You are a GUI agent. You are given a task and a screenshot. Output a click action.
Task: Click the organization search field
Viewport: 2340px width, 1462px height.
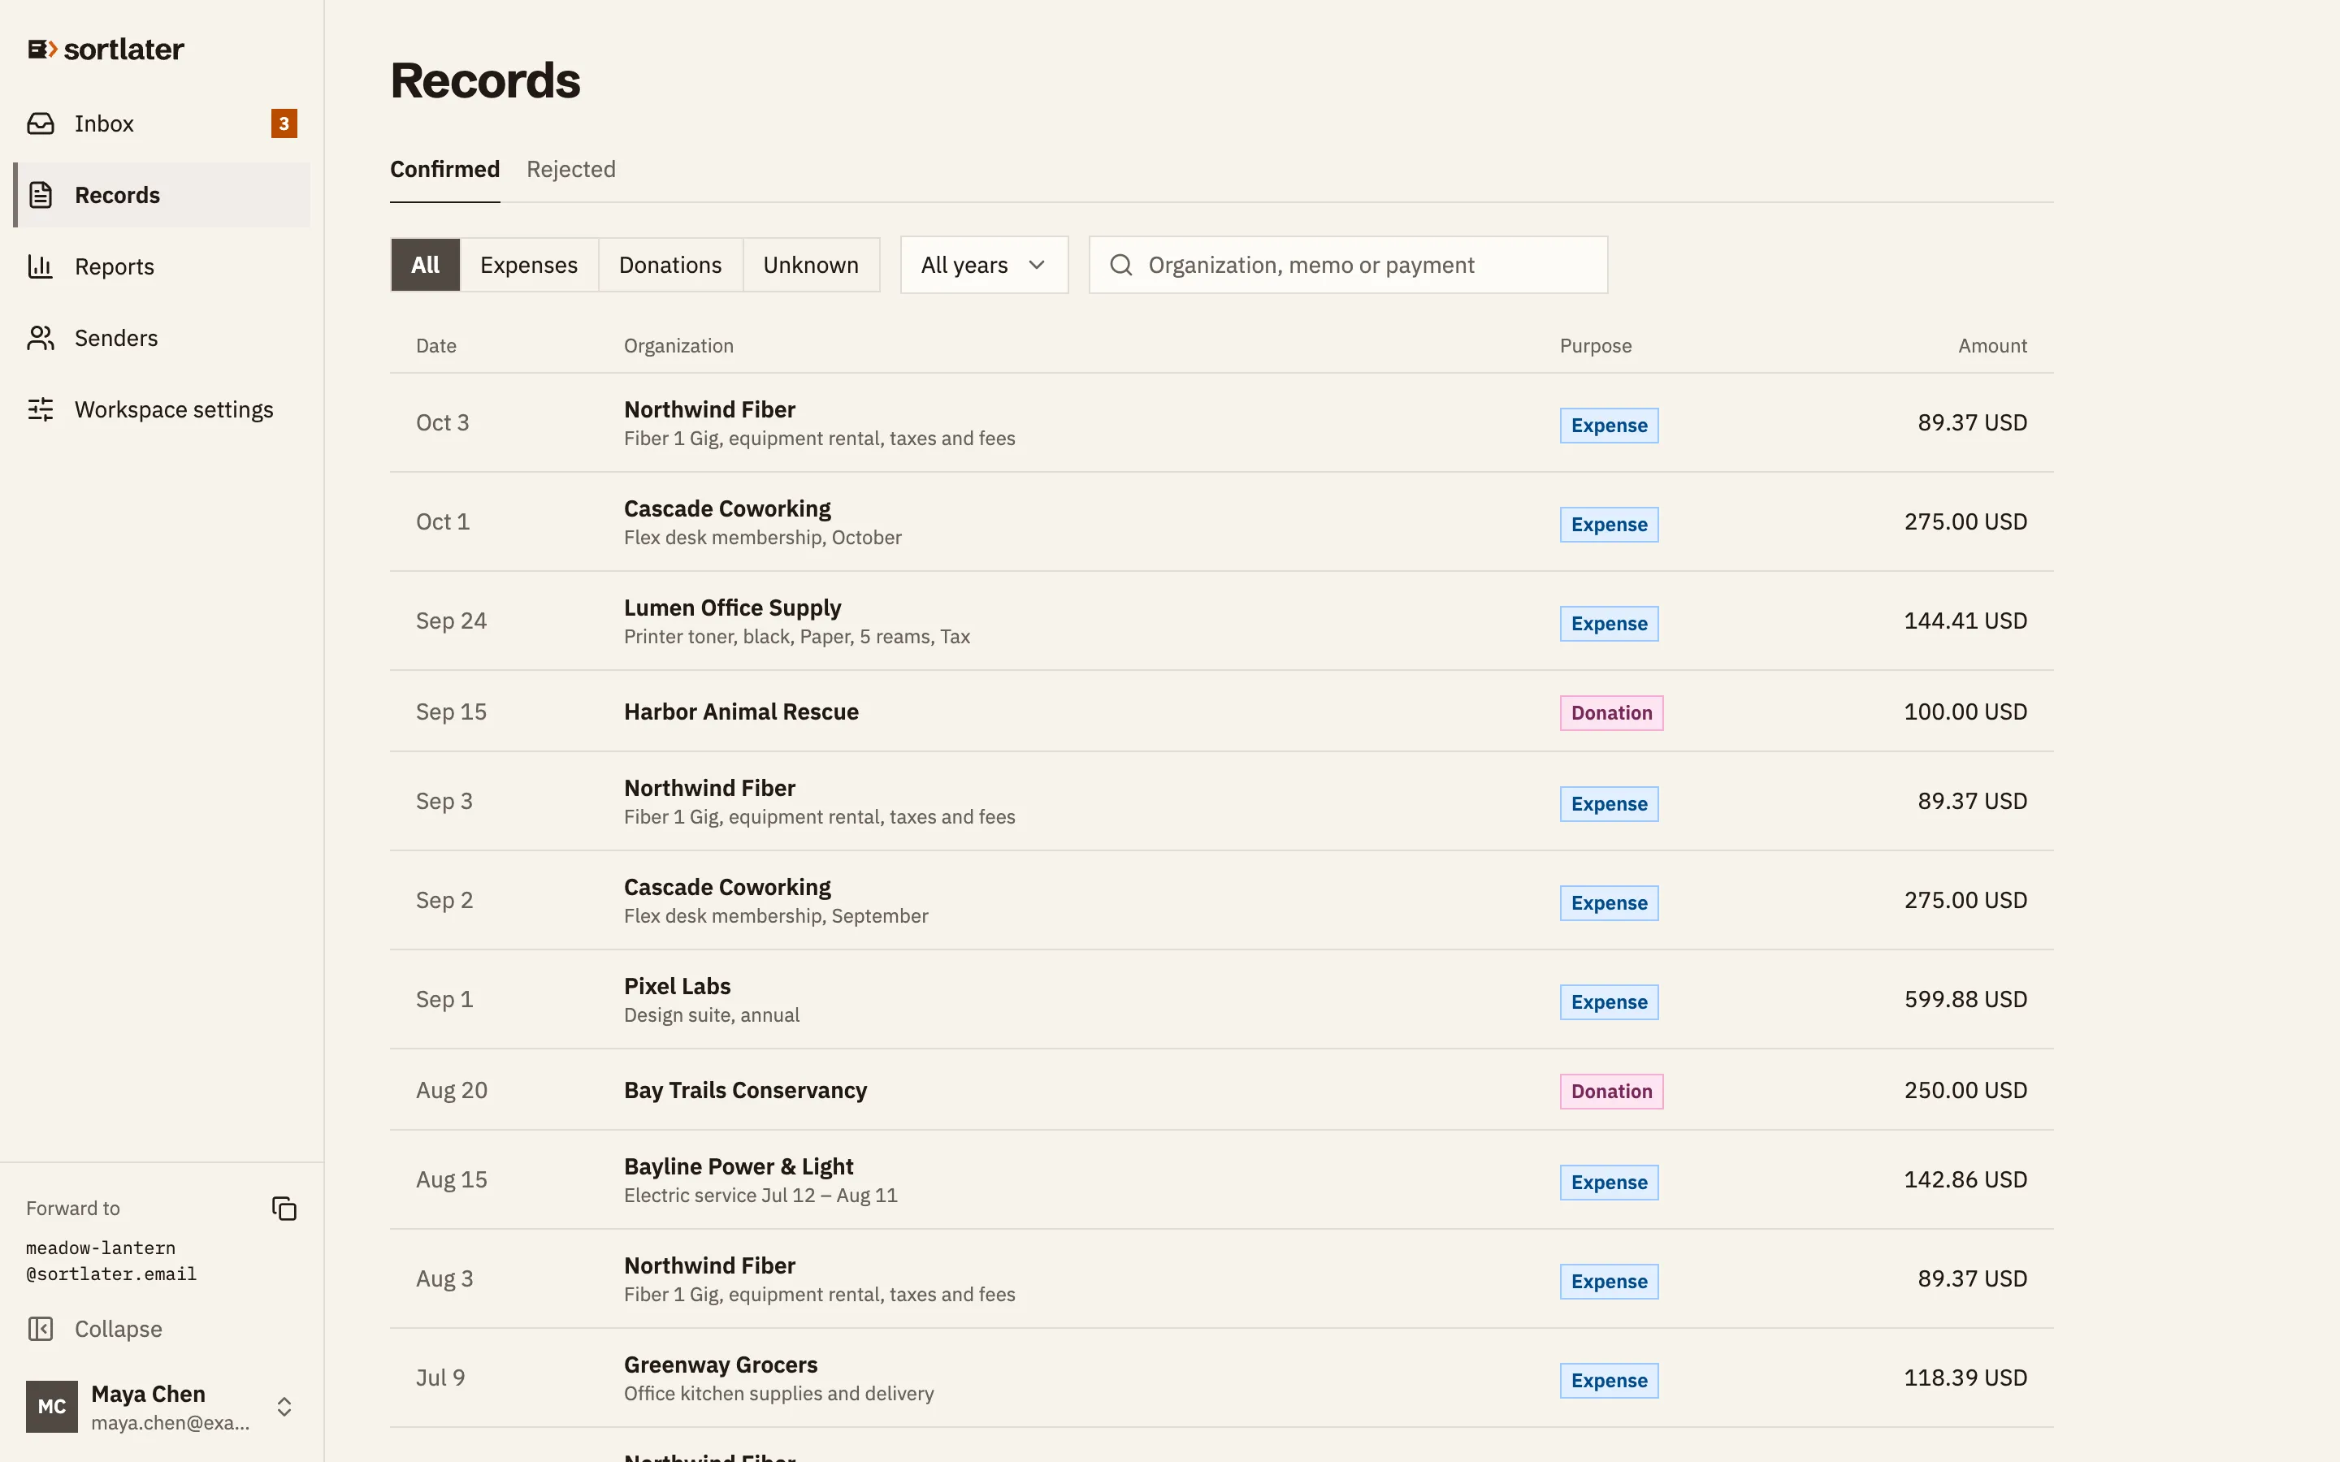point(1348,265)
